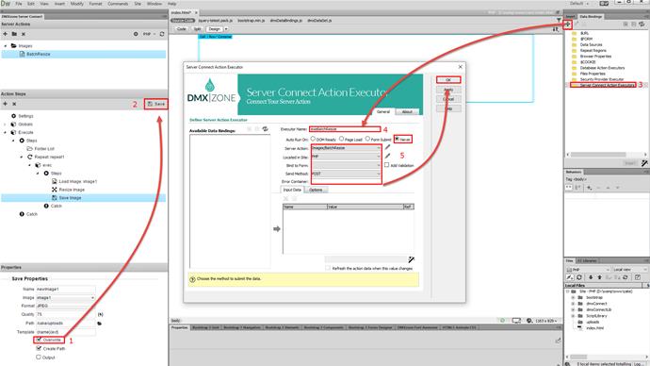Viewport: 650px width, 366px height.
Task: Click the refresh icon in Server Actions toolbar
Action: coord(162,34)
